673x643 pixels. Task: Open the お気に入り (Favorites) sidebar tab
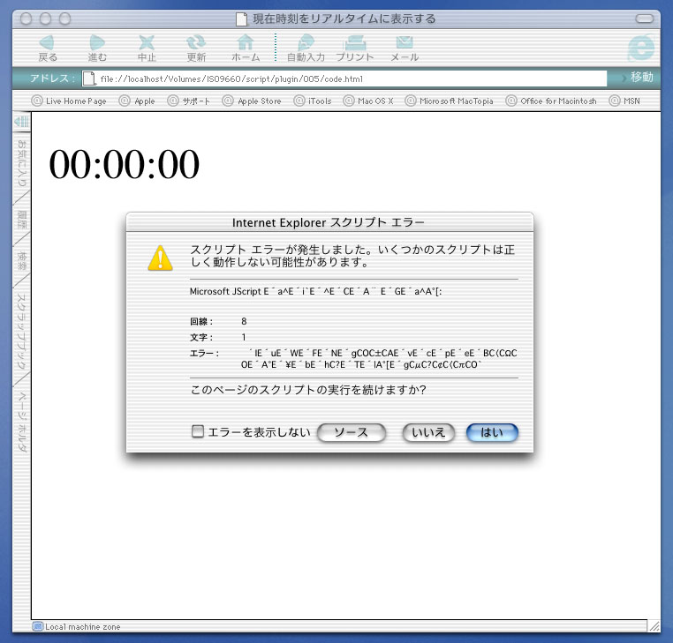(21, 163)
